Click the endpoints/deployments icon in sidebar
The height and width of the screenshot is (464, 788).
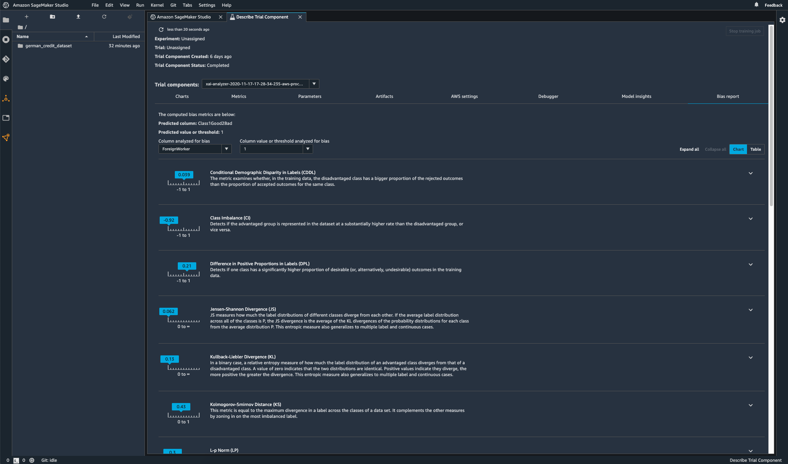[7, 137]
